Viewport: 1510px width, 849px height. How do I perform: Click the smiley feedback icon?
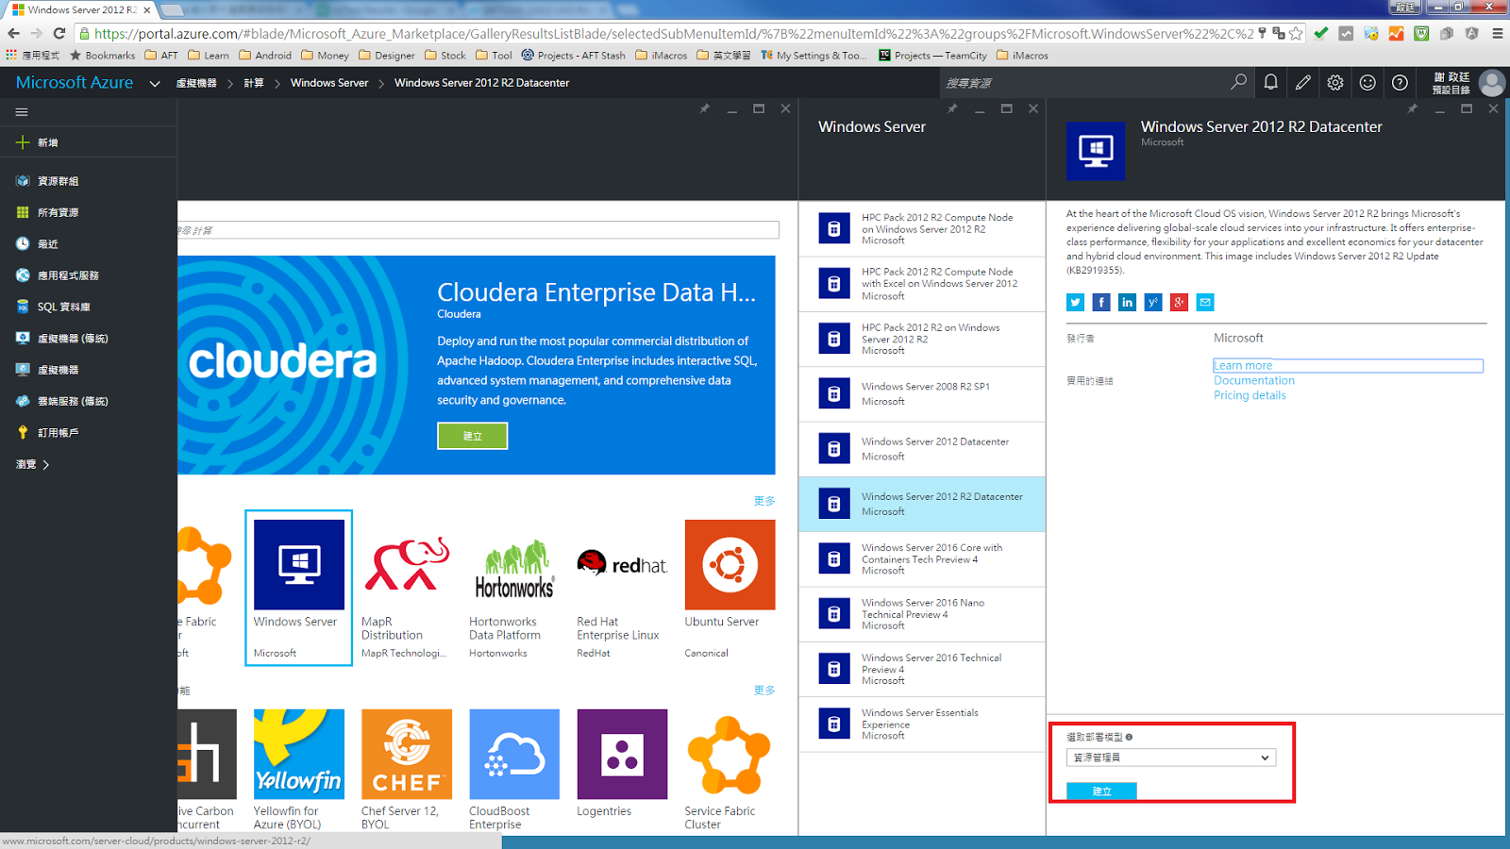tap(1367, 82)
